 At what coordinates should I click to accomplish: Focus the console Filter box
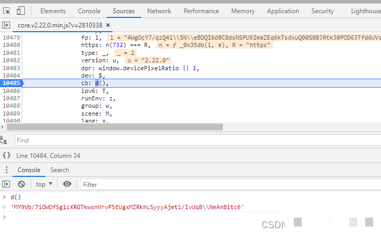point(227,184)
